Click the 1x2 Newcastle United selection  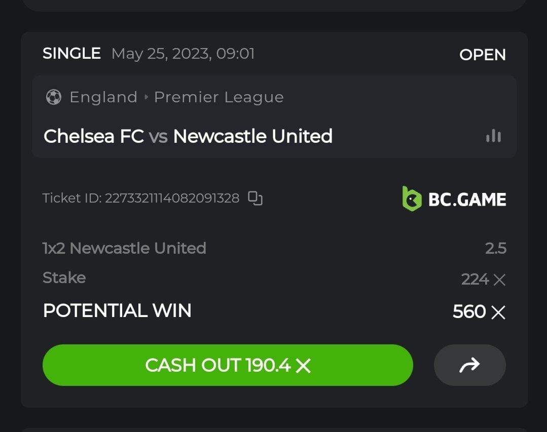tap(124, 248)
